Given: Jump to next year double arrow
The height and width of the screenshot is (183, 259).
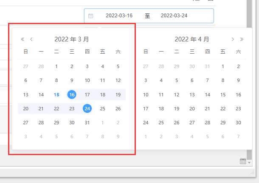Looking at the screenshot, I should click(242, 39).
